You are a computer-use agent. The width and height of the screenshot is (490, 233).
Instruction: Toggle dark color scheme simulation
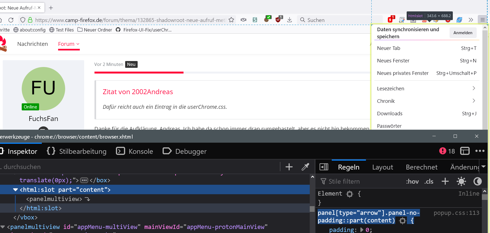coord(478,181)
